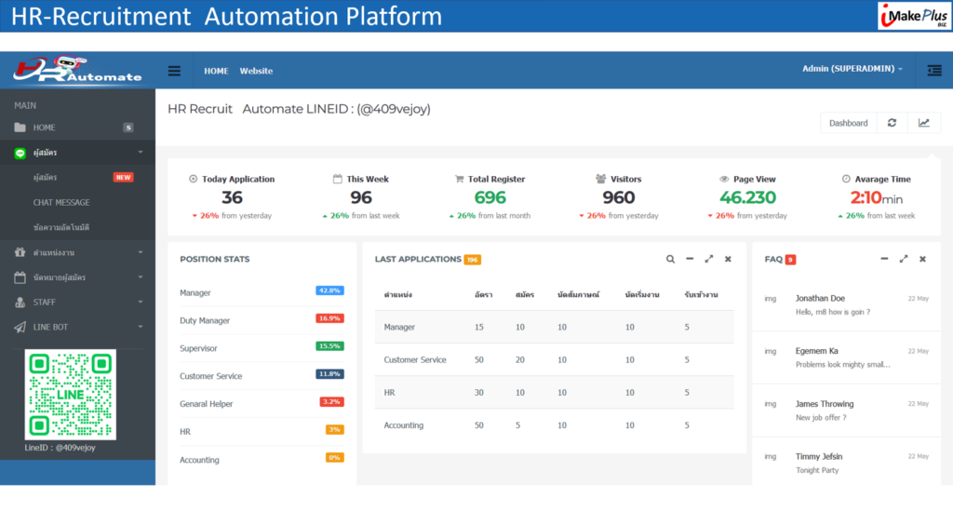Expand the ตำแหน่งงาน sidebar arrow
The width and height of the screenshot is (953, 512).
tap(141, 252)
